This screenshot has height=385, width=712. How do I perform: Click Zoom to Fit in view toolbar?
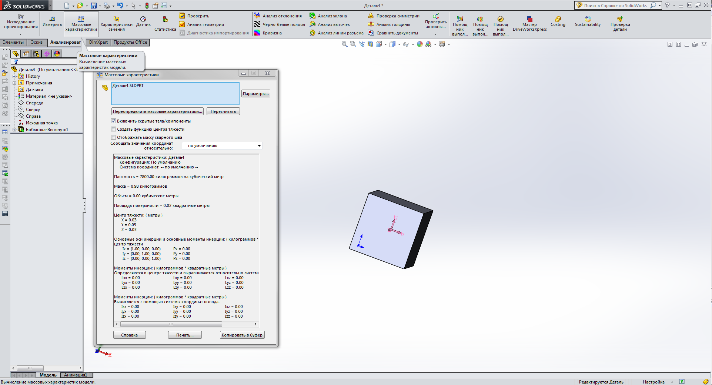point(345,44)
